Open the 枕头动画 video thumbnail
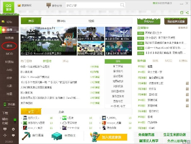 pyautogui.click(x=119, y=49)
